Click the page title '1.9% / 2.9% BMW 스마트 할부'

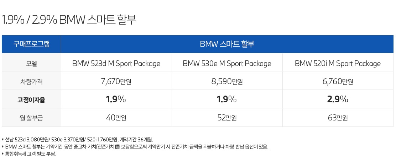click(x=69, y=20)
